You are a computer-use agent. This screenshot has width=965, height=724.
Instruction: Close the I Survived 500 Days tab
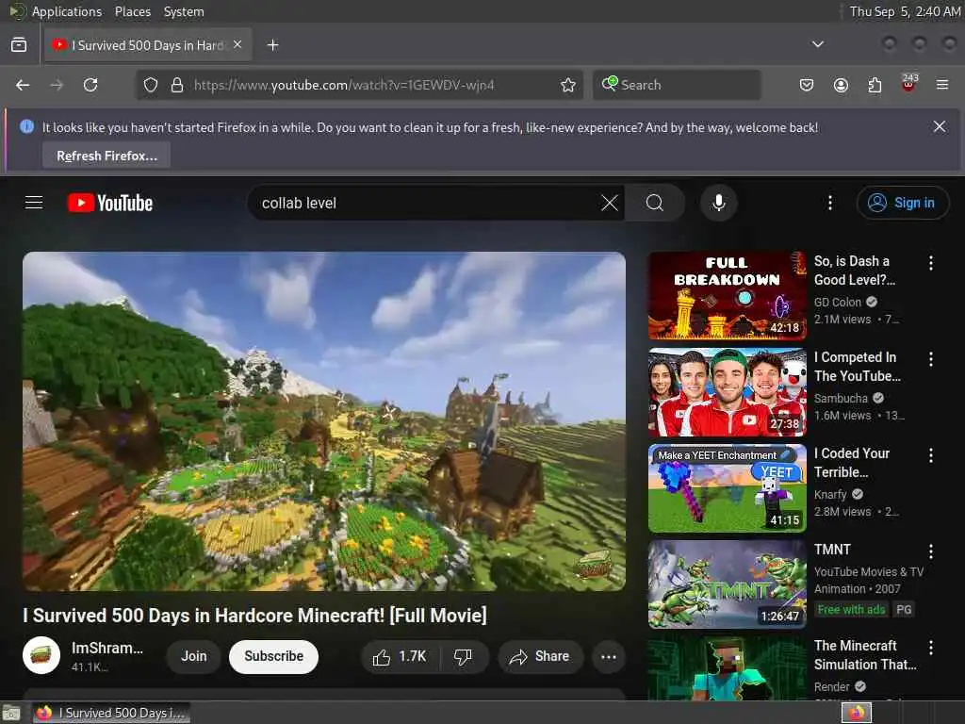237,45
